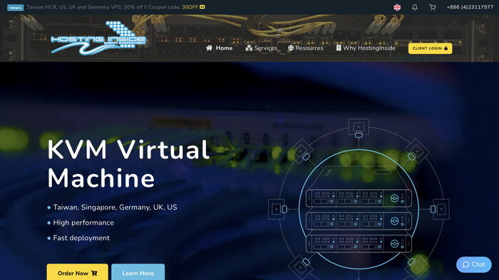Click the 'Fast deployment' bullet text

tap(81, 238)
